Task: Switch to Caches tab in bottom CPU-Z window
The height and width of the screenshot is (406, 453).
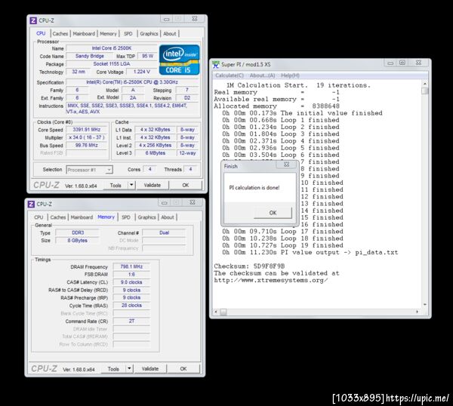Action: pyautogui.click(x=58, y=217)
